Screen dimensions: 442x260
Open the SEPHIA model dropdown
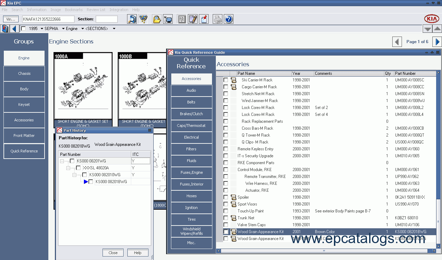[x=63, y=29]
